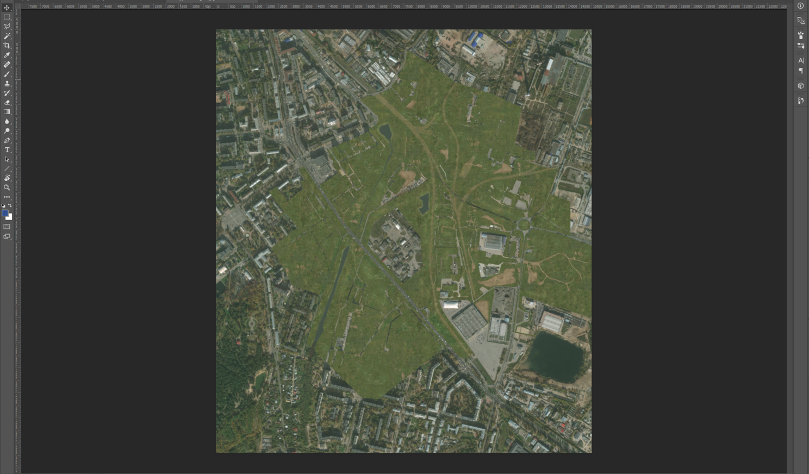Activate the Gradient tool
The image size is (809, 474).
[7, 112]
